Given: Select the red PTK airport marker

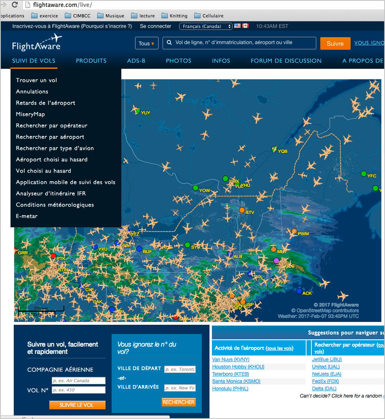Looking at the screenshot, I should 53,256.
